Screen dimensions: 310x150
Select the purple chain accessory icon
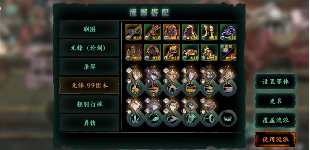click(x=228, y=32)
